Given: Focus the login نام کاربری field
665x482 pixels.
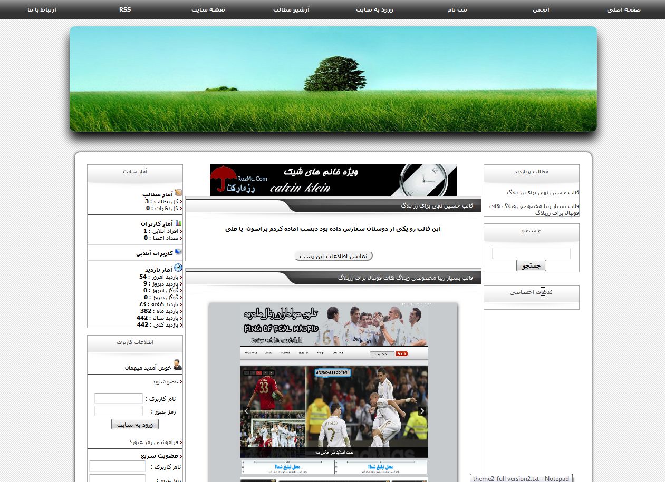Looking at the screenshot, I should 119,399.
